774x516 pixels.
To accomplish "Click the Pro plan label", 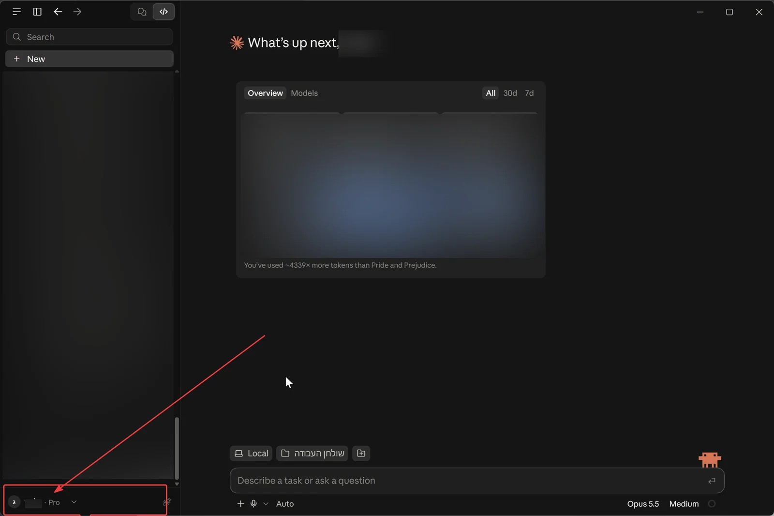I will point(54,502).
